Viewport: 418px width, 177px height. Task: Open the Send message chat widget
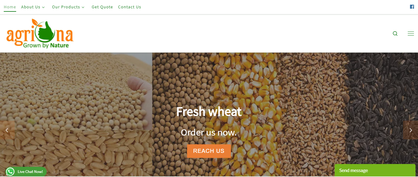pos(375,171)
